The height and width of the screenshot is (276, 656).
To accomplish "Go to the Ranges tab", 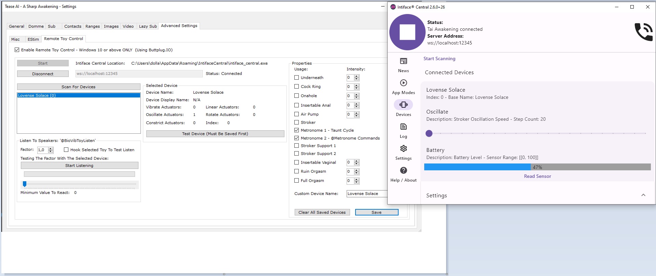I will (x=93, y=26).
